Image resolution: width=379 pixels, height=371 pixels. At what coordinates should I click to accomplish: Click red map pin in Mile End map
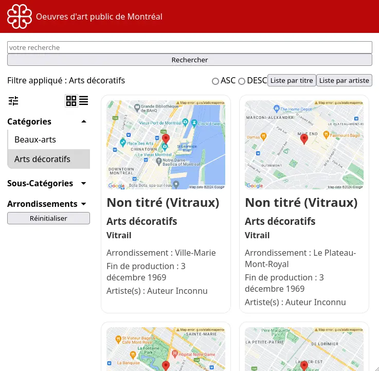[304, 139]
